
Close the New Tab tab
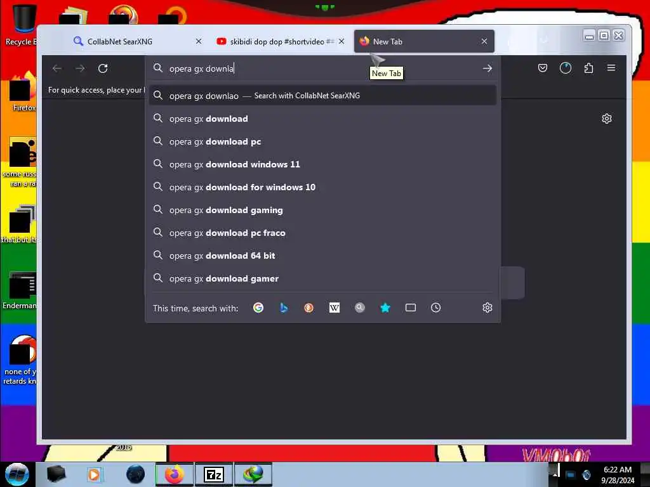coord(484,41)
